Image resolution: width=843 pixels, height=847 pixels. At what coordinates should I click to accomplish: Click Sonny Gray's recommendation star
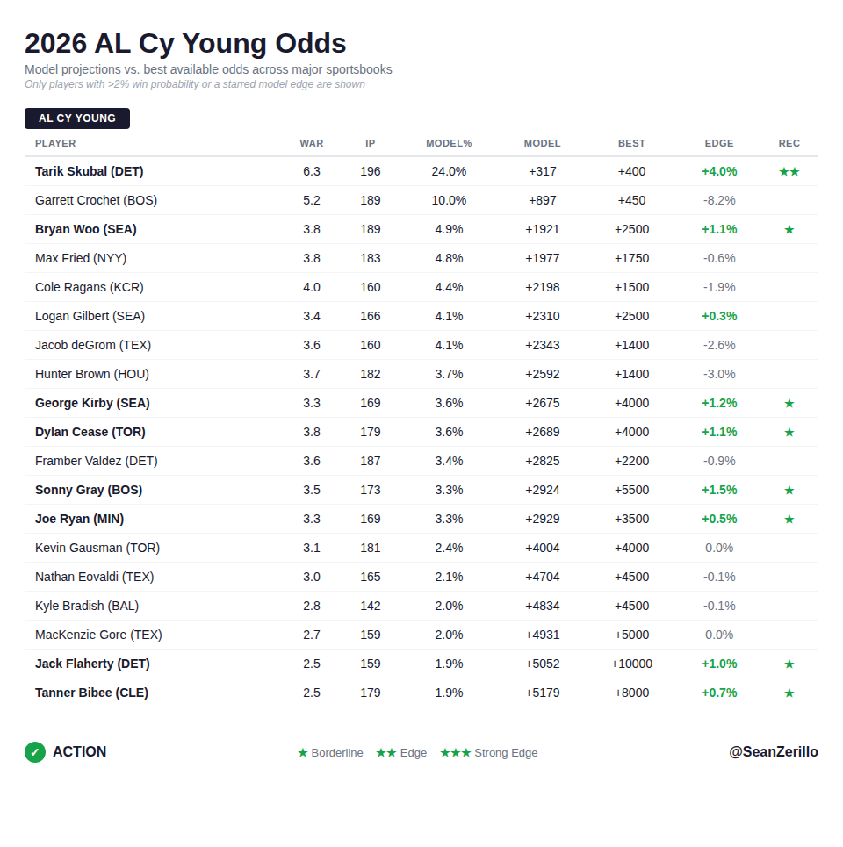(789, 491)
